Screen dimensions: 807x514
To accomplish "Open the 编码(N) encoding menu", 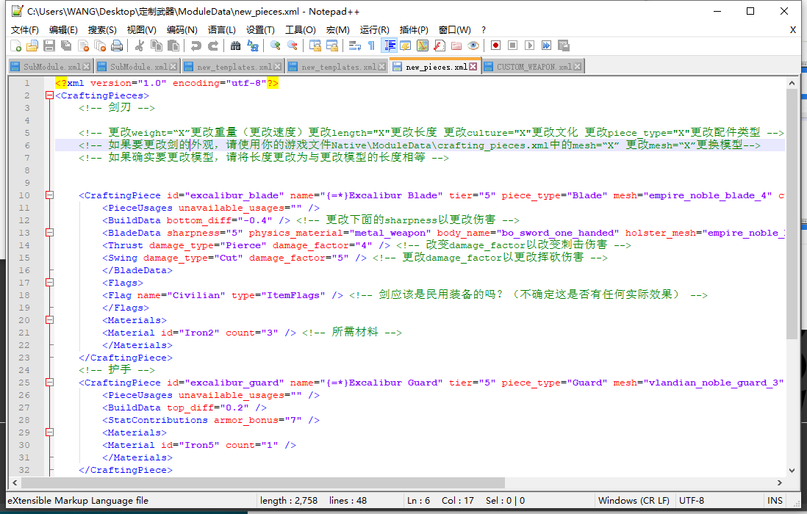I will (182, 30).
